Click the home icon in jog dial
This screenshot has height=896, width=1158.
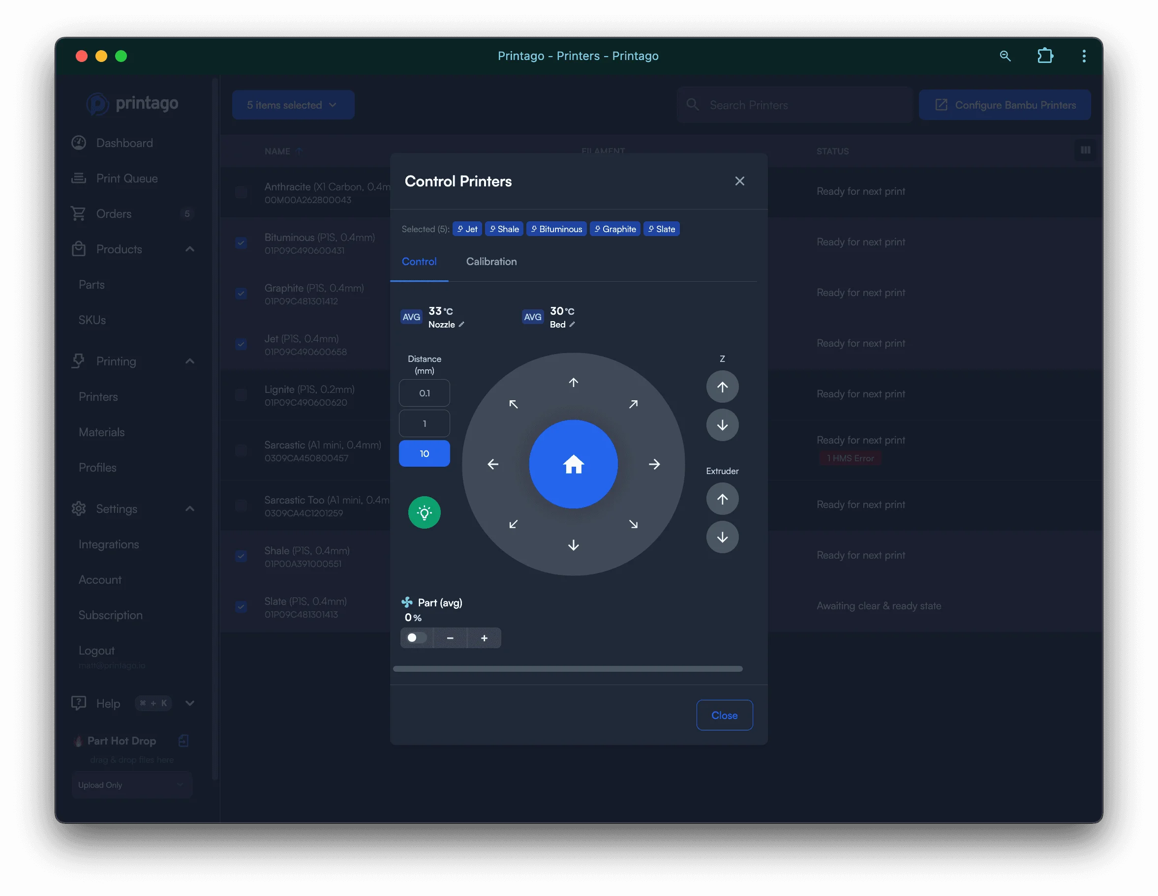tap(573, 464)
